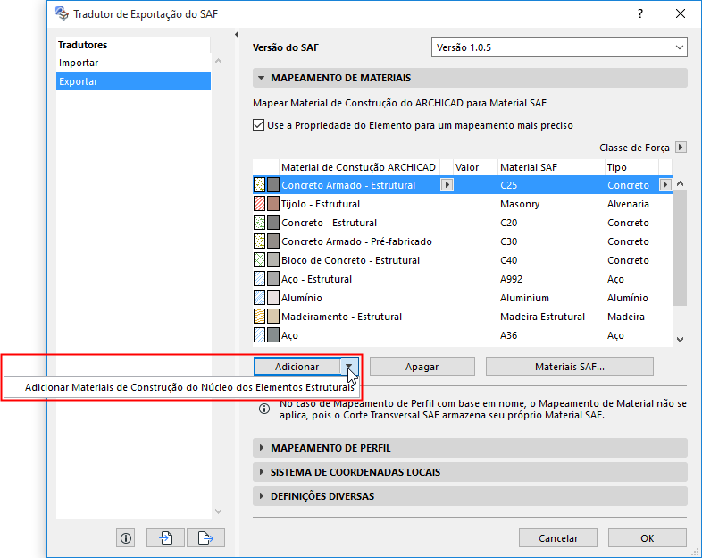Click the 'Aluminium' SAF material cell

coord(524,298)
